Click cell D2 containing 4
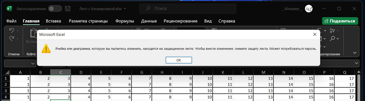365x101 pixels. click(81, 84)
